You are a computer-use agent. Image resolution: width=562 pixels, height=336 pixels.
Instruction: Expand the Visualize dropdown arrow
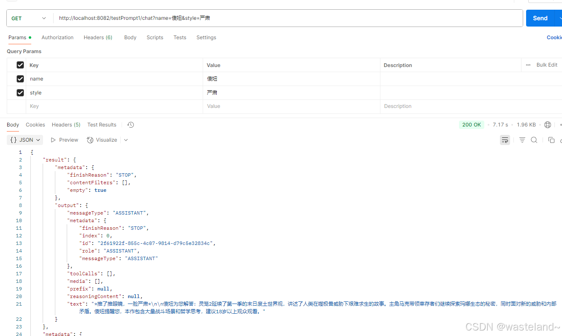point(126,140)
